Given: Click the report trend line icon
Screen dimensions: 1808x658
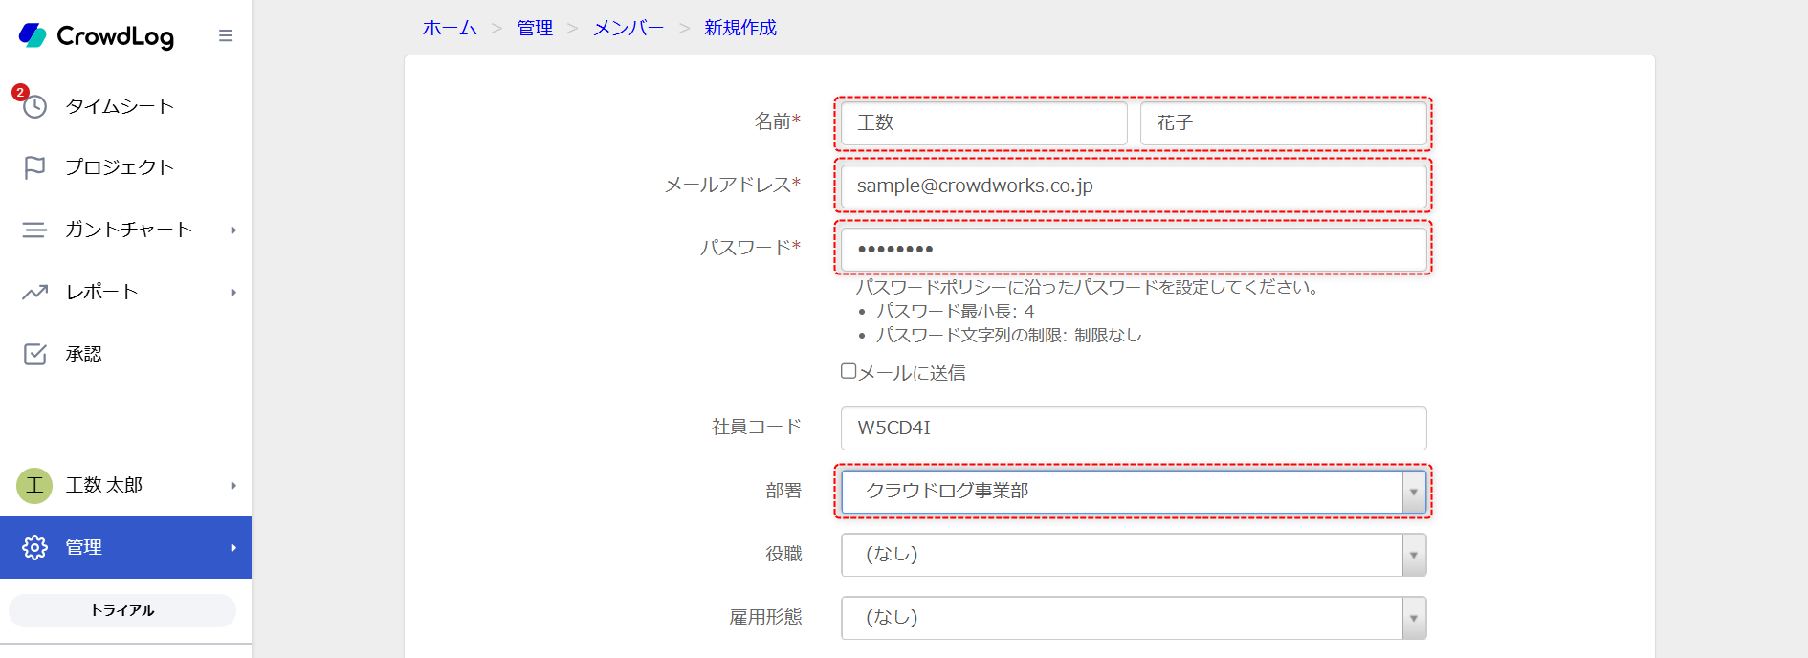Looking at the screenshot, I should click(x=34, y=292).
